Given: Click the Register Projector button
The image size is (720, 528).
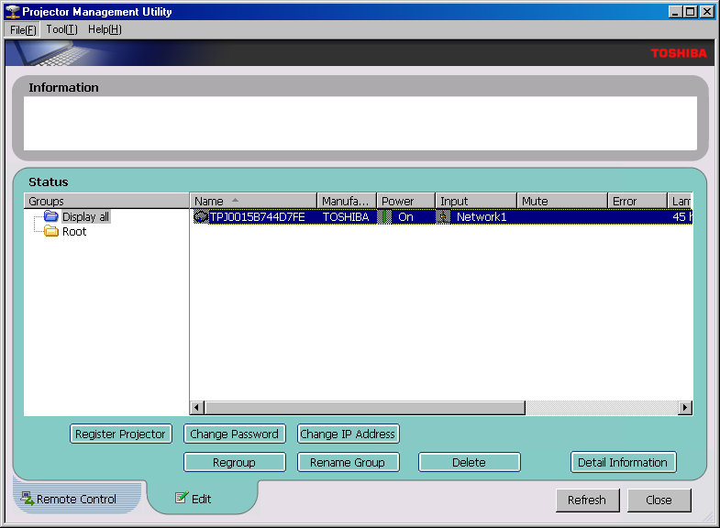Looking at the screenshot, I should pyautogui.click(x=121, y=434).
